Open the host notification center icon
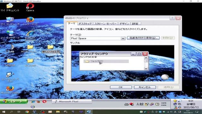Image resolution: width=202 pixels, height=114 pixels. [x=197, y=112]
